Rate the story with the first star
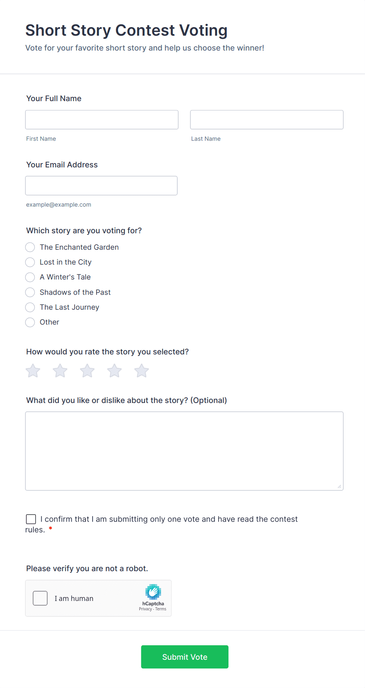This screenshot has width=365, height=688. pos(33,370)
